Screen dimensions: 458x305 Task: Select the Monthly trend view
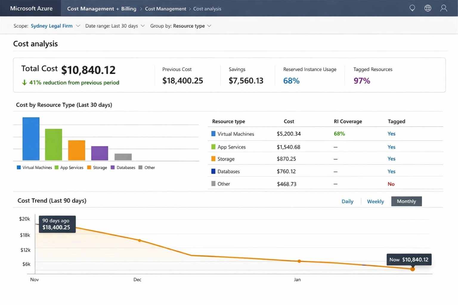point(406,201)
